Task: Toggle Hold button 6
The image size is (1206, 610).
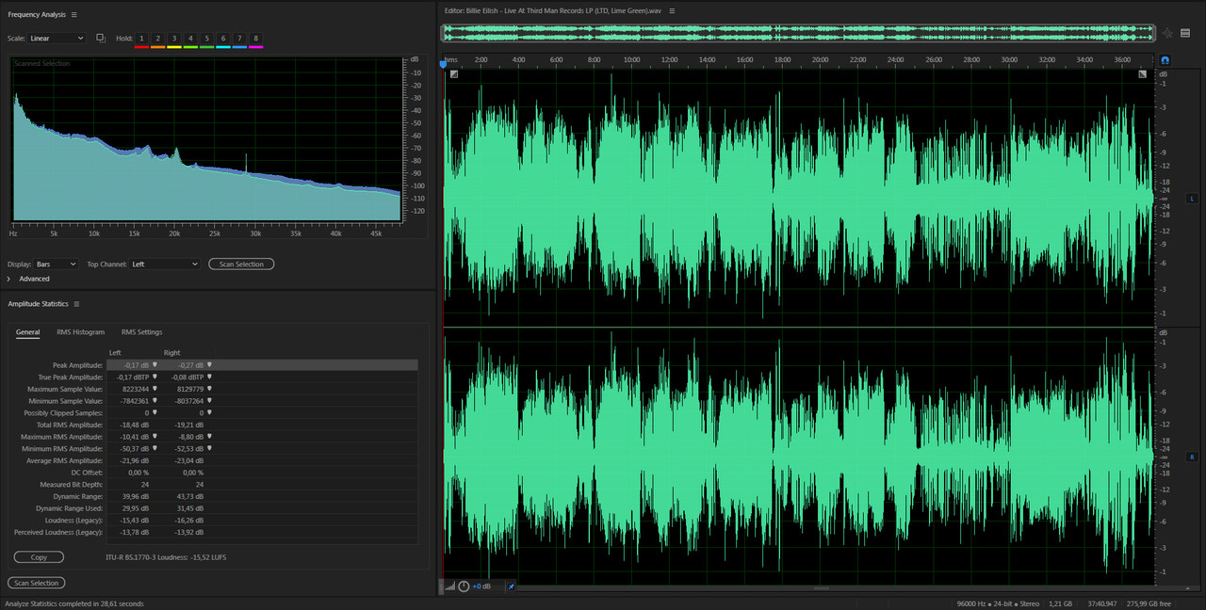Action: [223, 39]
